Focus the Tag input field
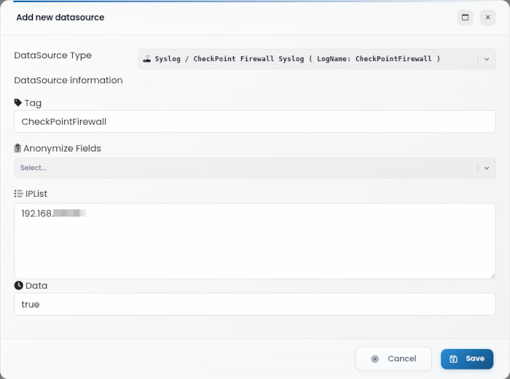510x379 pixels. (x=255, y=121)
